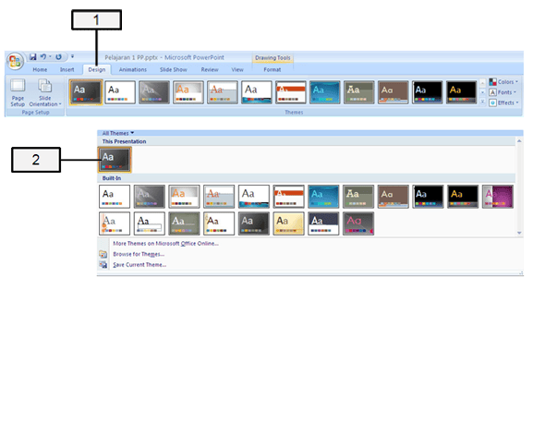This screenshot has width=545, height=434.
Task: Select the highlighted dark gray theme in ribbon
Action: click(86, 92)
